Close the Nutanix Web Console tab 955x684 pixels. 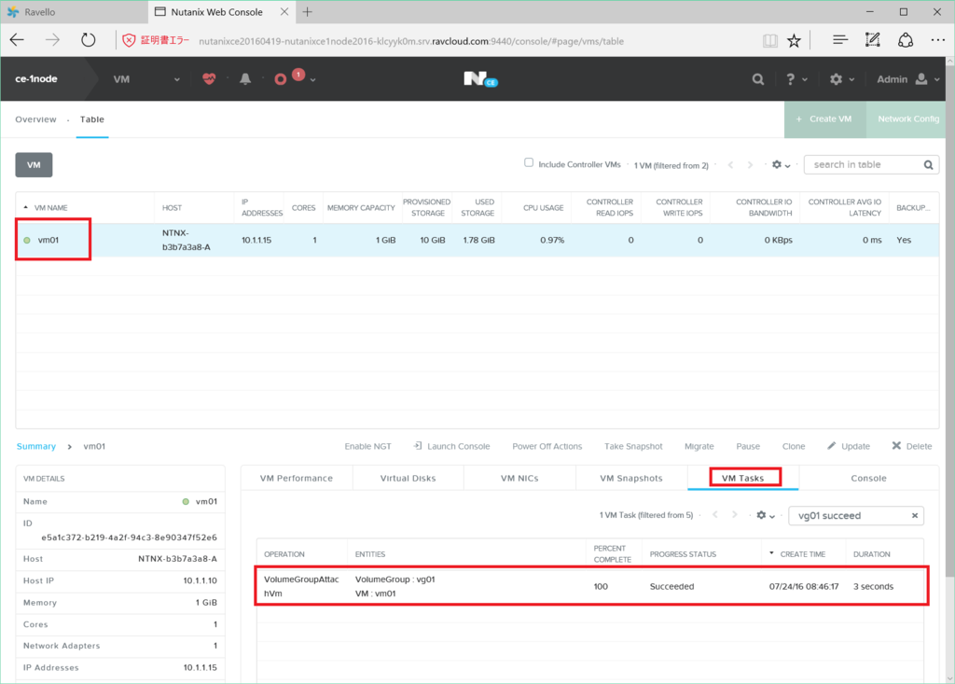(284, 11)
